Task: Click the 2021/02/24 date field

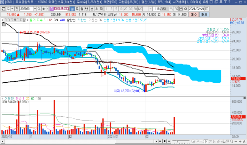Action: tap(197, 9)
